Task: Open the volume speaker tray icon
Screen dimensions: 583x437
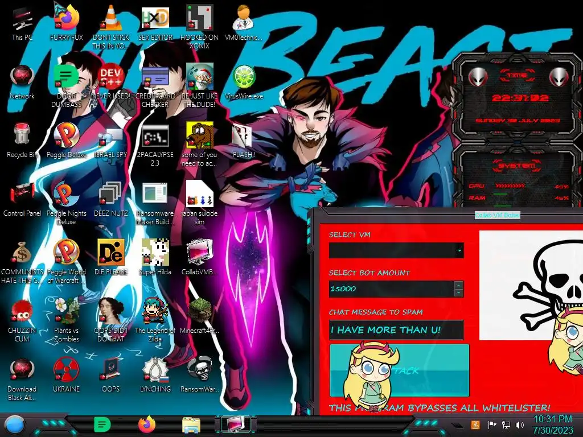Action: pos(520,424)
